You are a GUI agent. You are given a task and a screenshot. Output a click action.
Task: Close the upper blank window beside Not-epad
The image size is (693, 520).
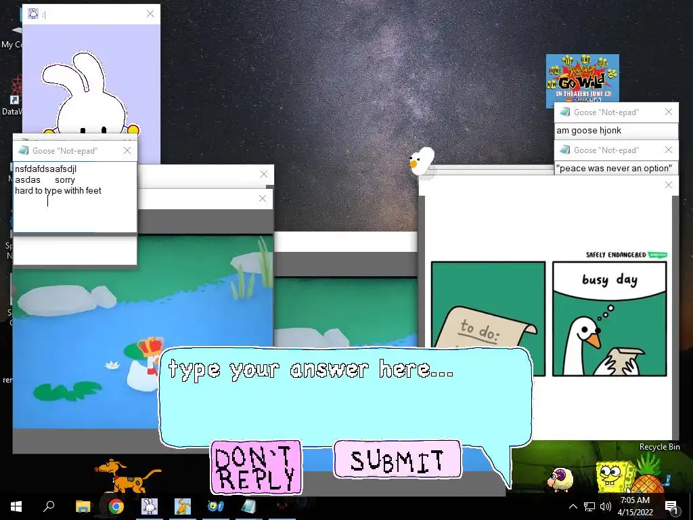point(264,174)
